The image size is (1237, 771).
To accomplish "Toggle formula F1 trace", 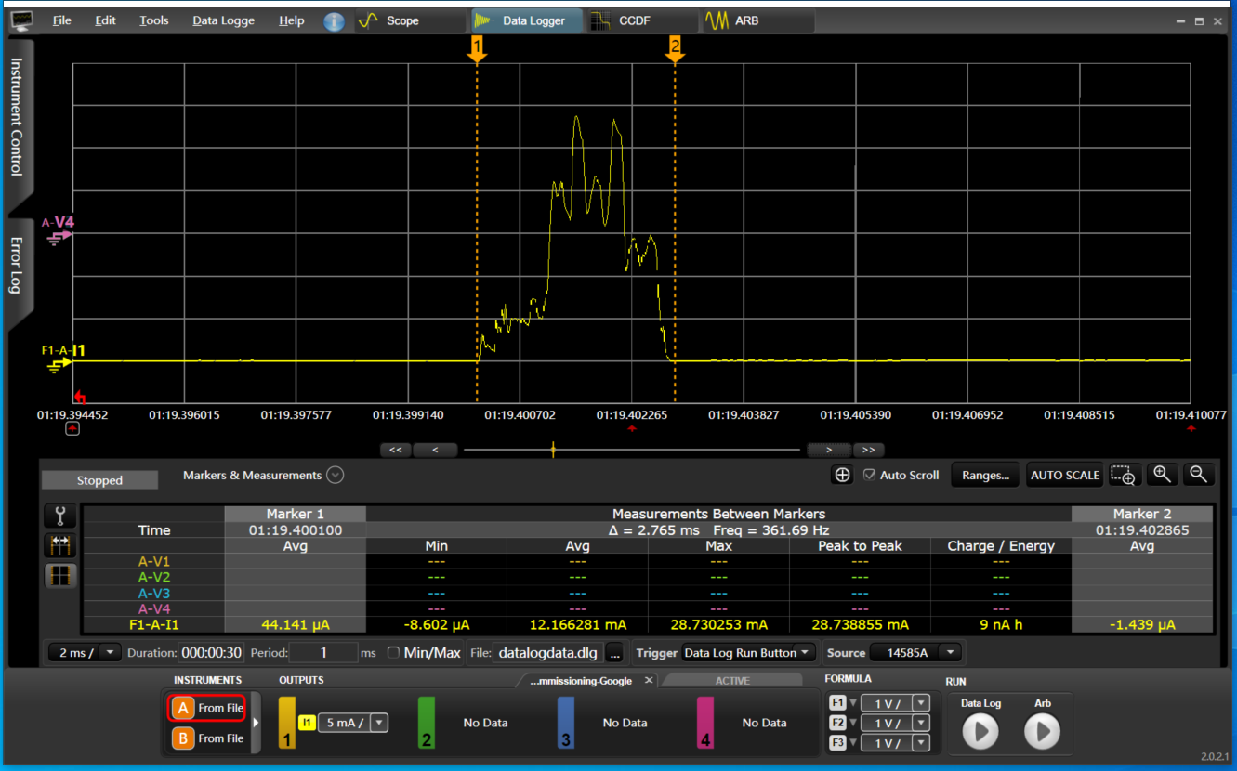I will [x=836, y=703].
